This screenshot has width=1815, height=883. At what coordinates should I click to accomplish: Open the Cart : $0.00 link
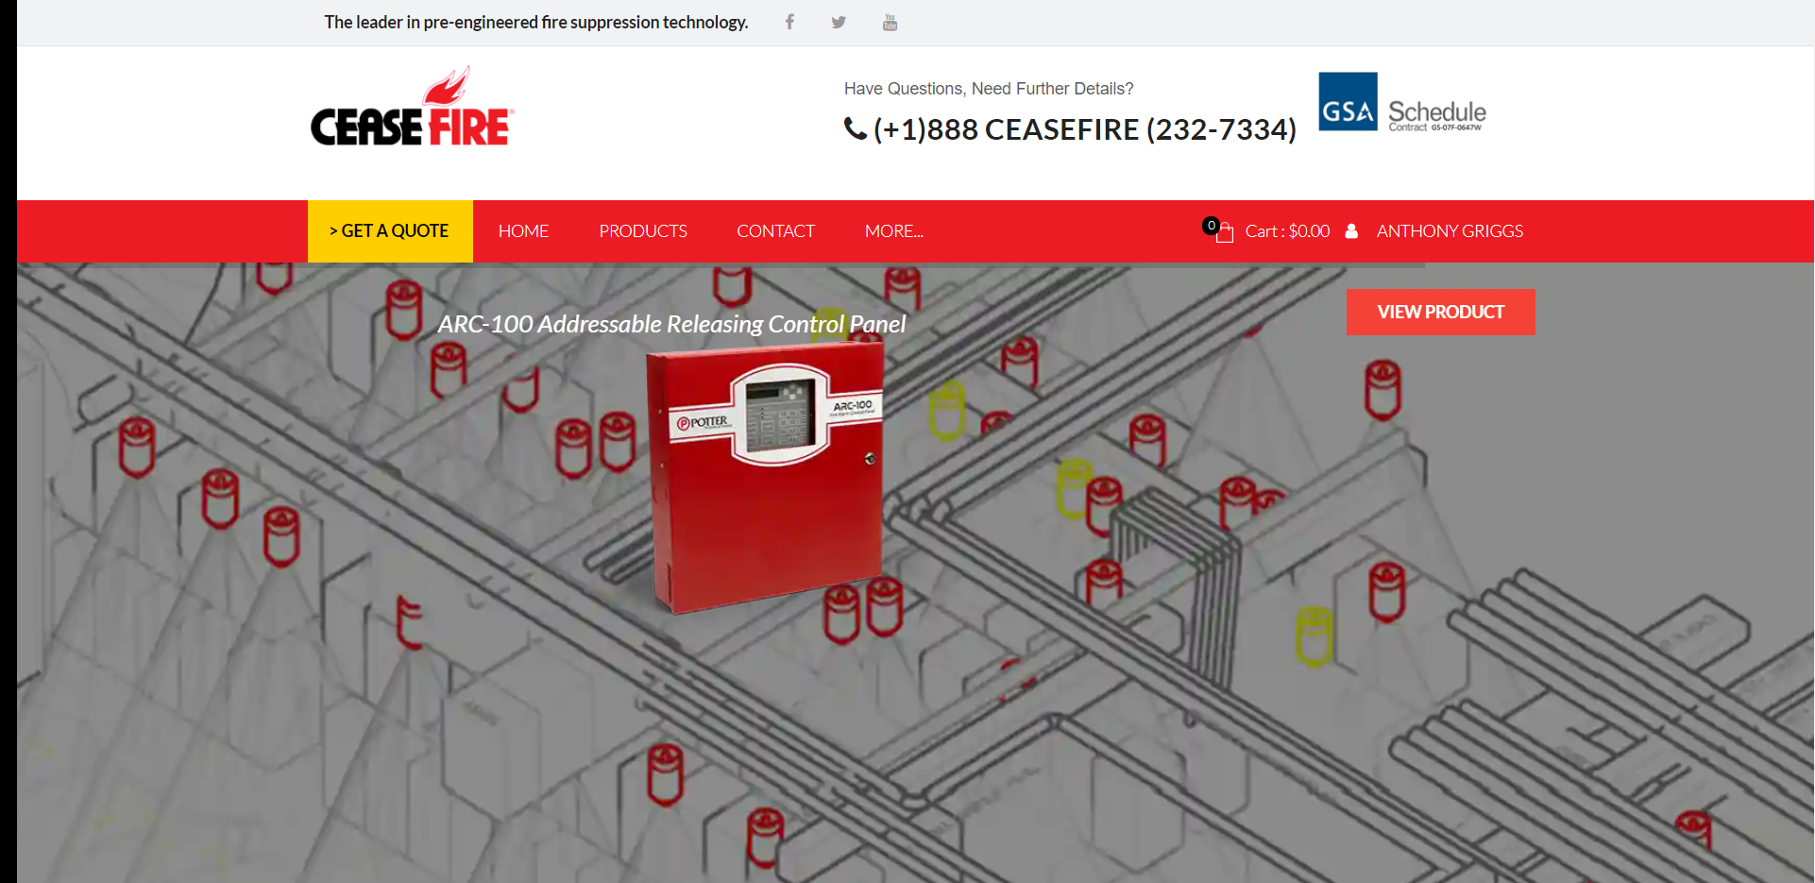tap(1287, 230)
